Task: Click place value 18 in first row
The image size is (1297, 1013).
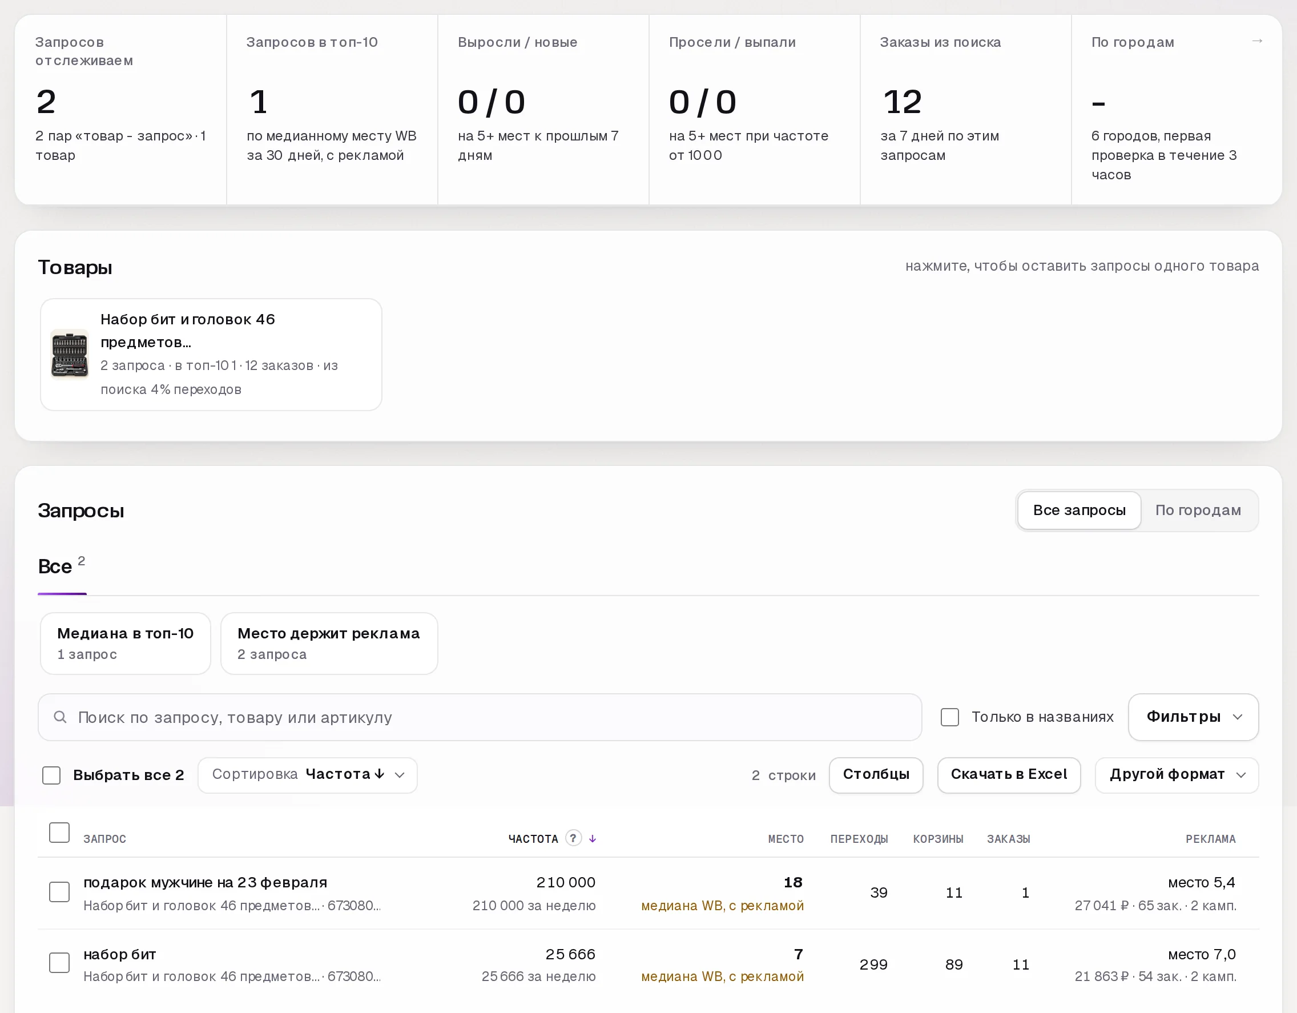Action: click(x=793, y=882)
